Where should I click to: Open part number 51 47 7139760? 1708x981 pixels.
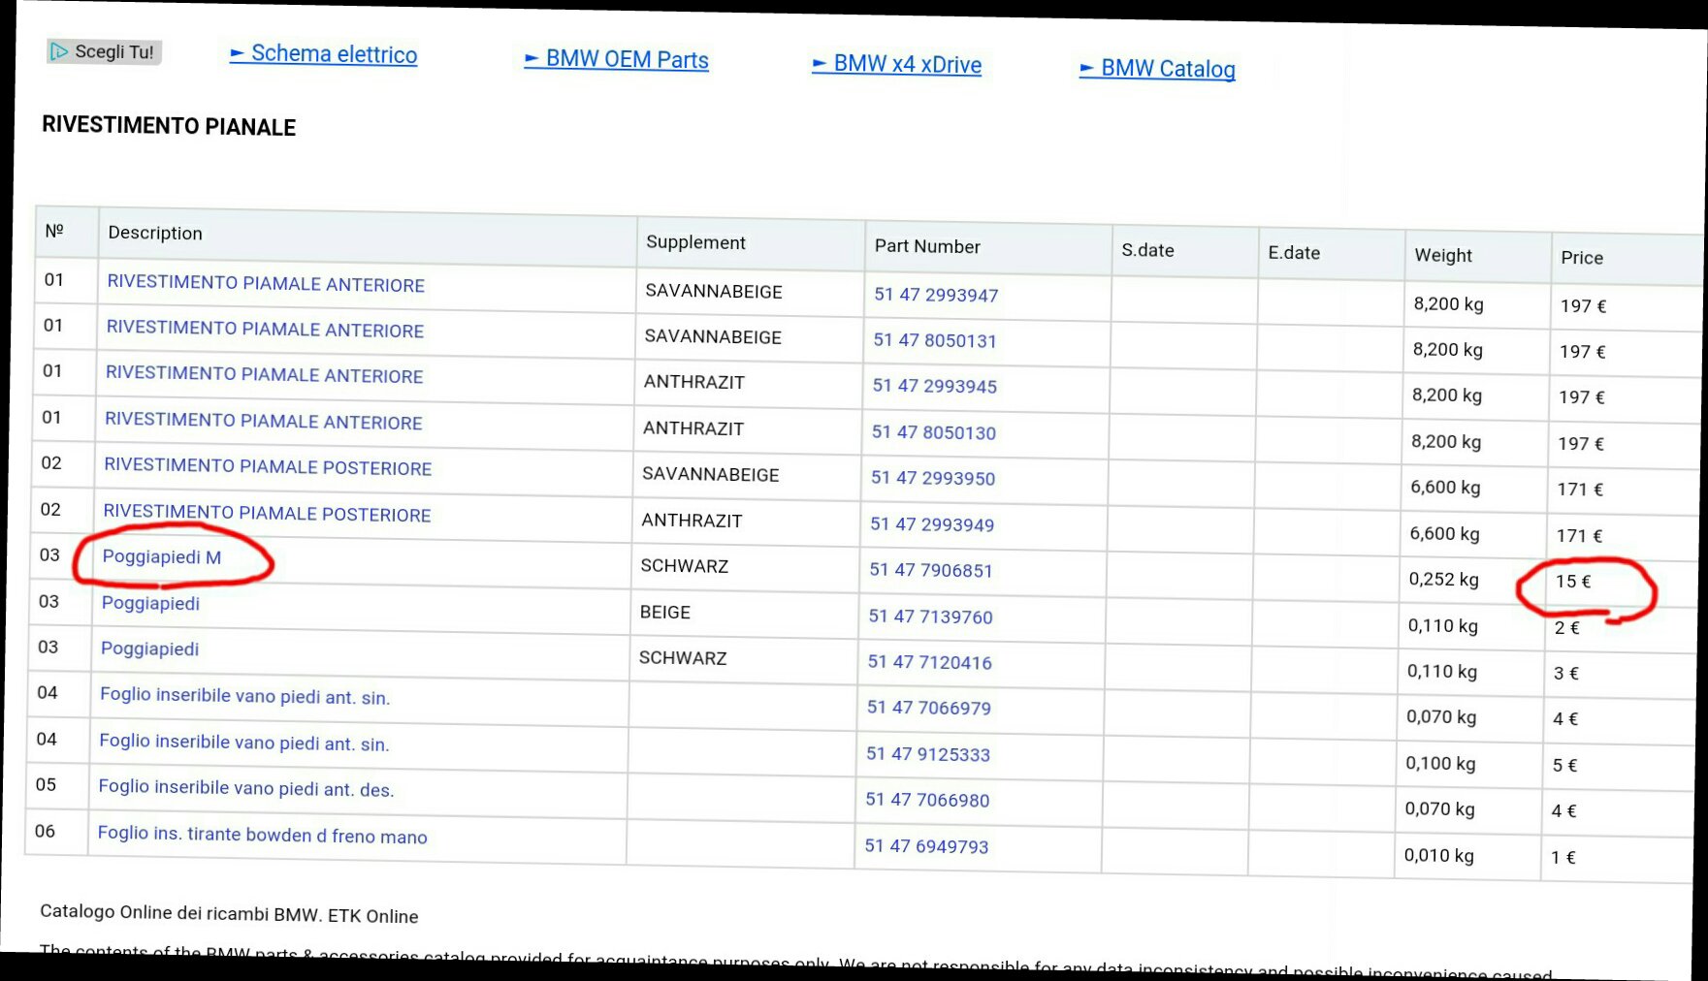click(x=930, y=617)
